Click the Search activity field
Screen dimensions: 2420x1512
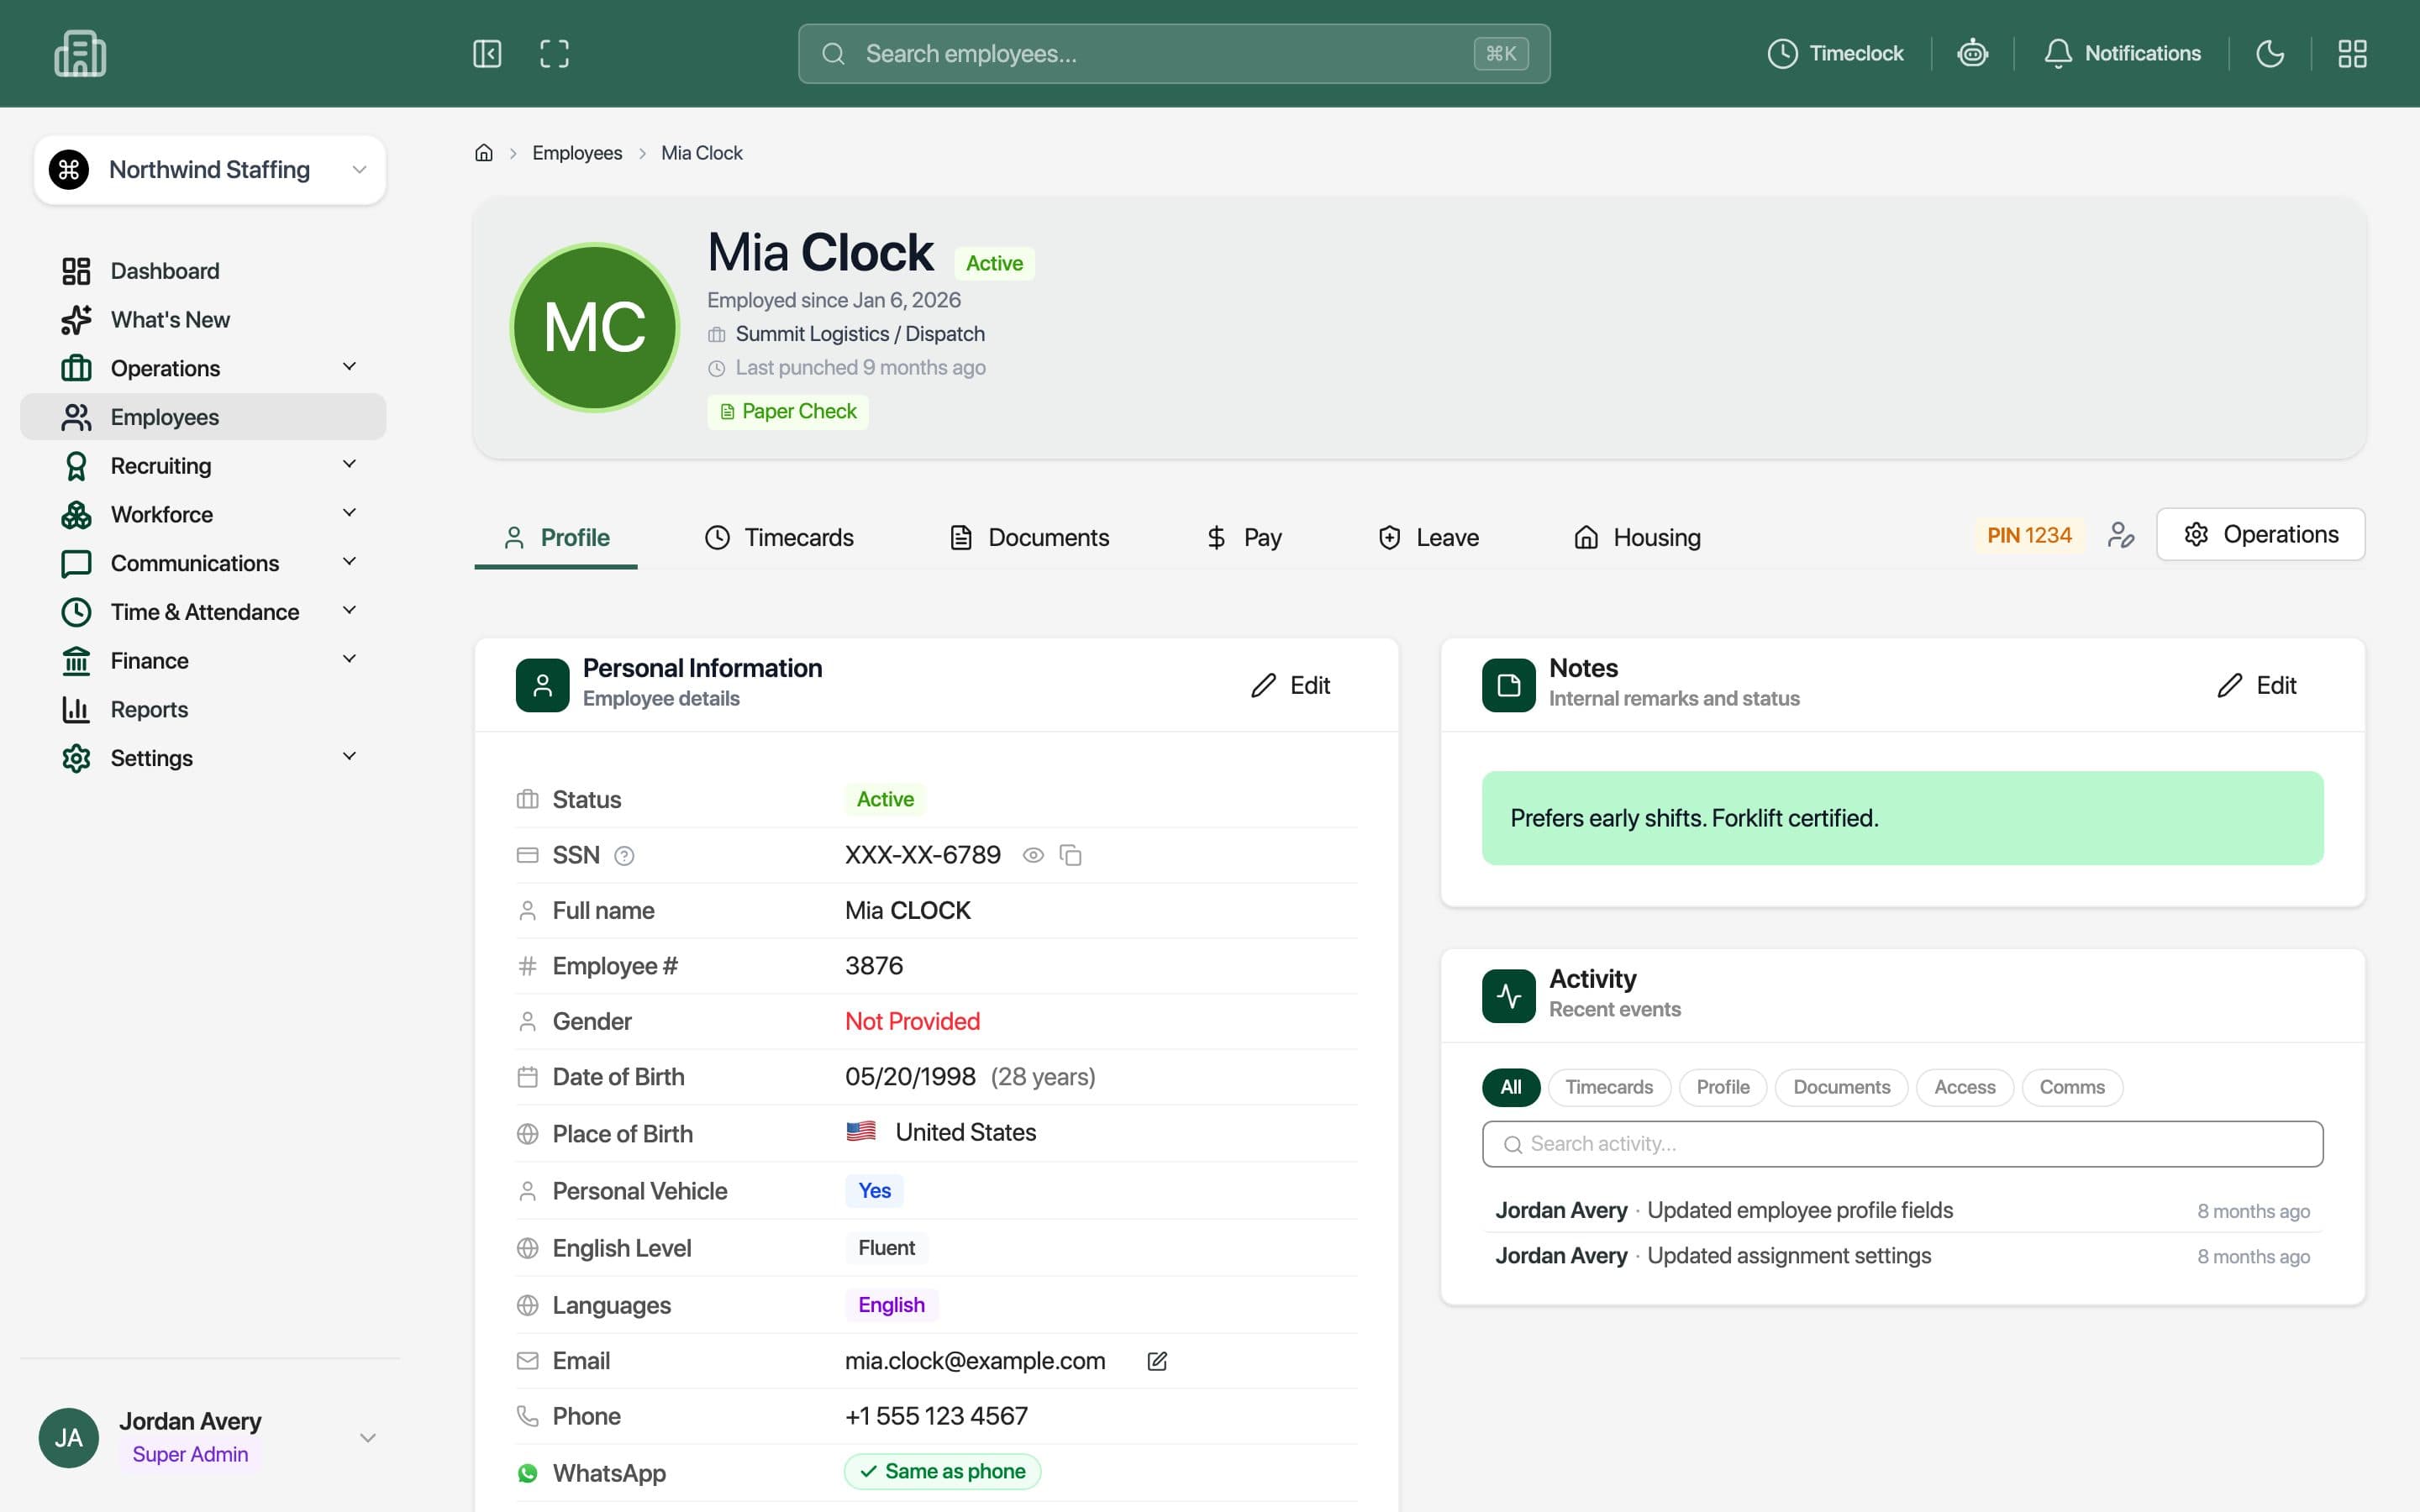tap(1902, 1144)
